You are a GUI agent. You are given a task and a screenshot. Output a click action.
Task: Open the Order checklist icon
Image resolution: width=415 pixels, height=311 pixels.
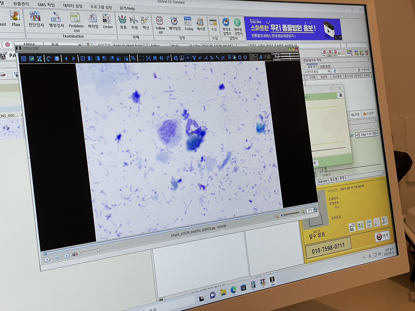tap(107, 22)
